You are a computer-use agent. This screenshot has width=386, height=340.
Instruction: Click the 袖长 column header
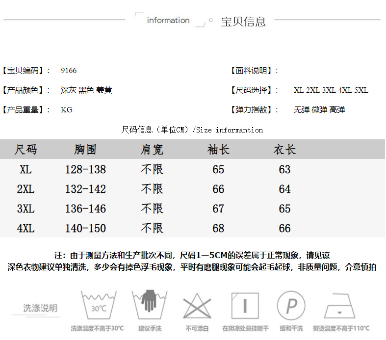pyautogui.click(x=218, y=150)
